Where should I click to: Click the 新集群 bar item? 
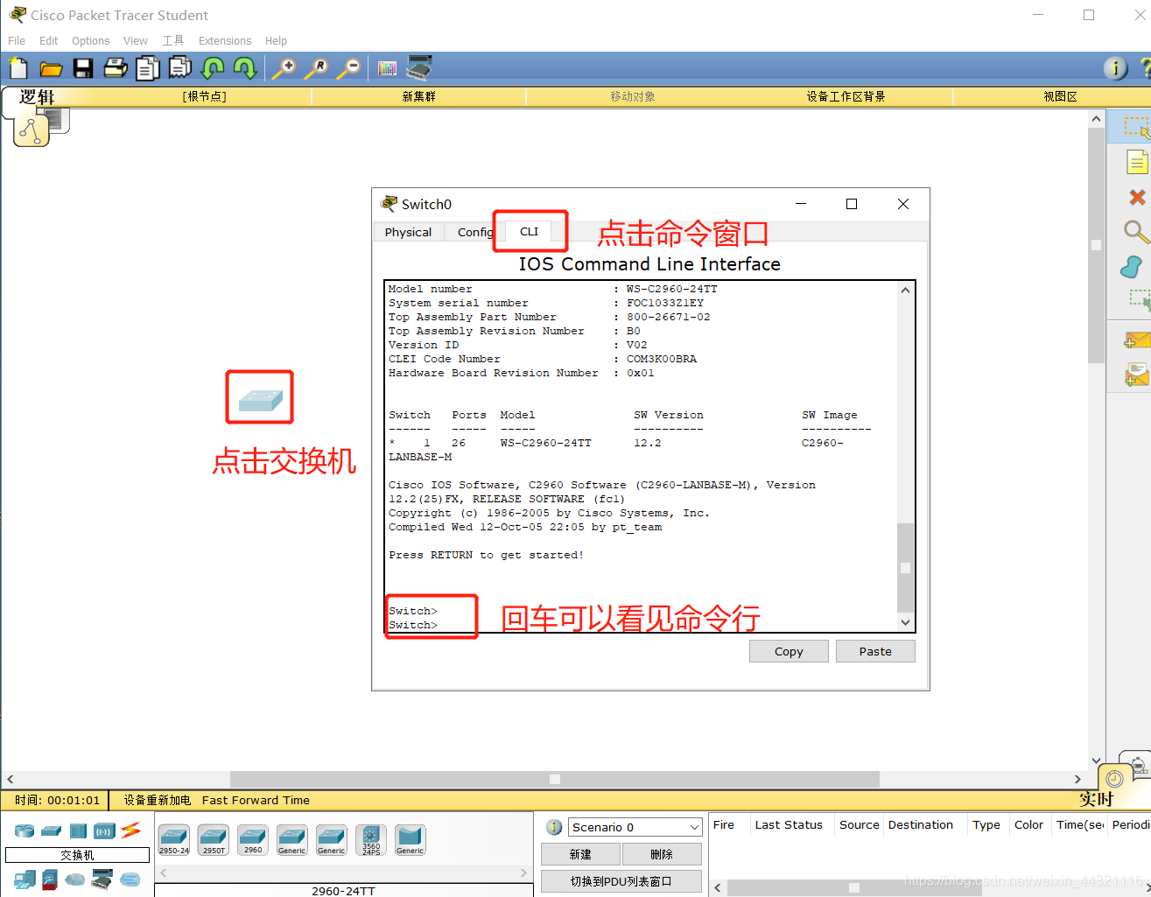tap(418, 96)
